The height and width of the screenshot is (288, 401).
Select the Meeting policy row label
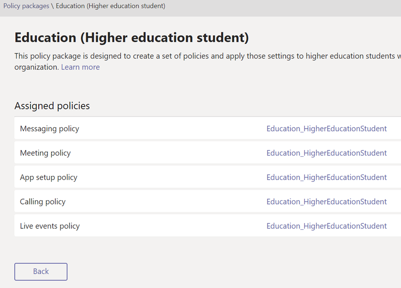point(45,153)
